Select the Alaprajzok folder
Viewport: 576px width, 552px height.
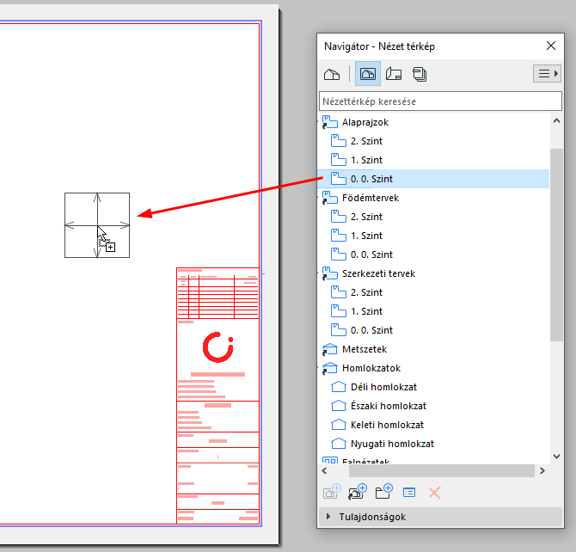click(365, 122)
